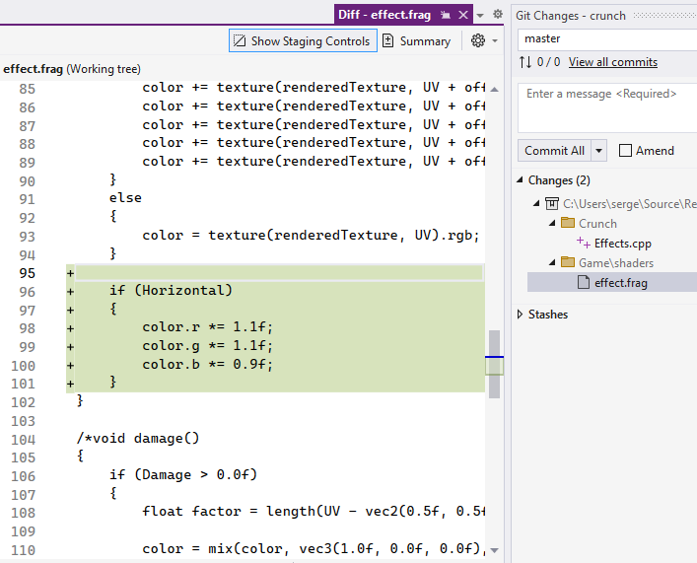Click the added-file icon beside Effects.cpp

pyautogui.click(x=584, y=243)
